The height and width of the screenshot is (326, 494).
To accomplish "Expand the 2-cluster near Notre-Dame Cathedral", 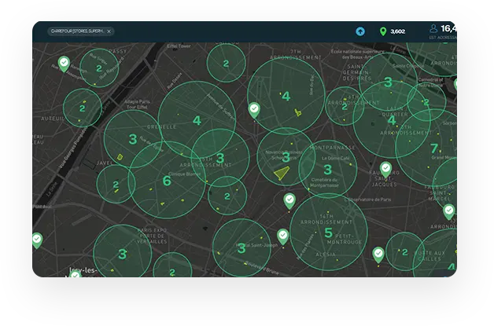I will [x=426, y=102].
